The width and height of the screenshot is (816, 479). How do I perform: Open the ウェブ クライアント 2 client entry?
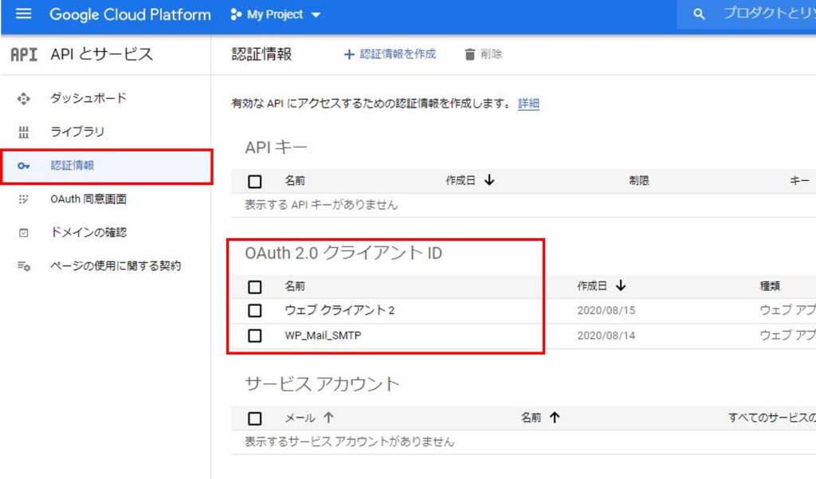pos(339,310)
